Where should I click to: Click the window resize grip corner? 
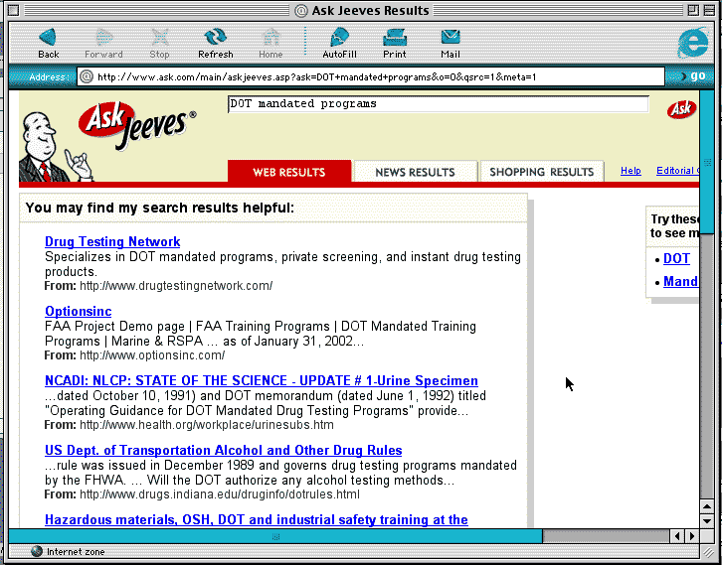tap(707, 551)
